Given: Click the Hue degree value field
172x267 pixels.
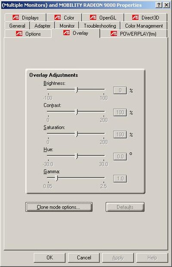Looking at the screenshot, I should coord(120,157).
